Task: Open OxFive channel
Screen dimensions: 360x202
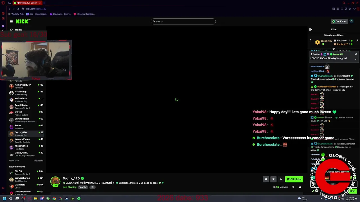Action: coord(26,113)
